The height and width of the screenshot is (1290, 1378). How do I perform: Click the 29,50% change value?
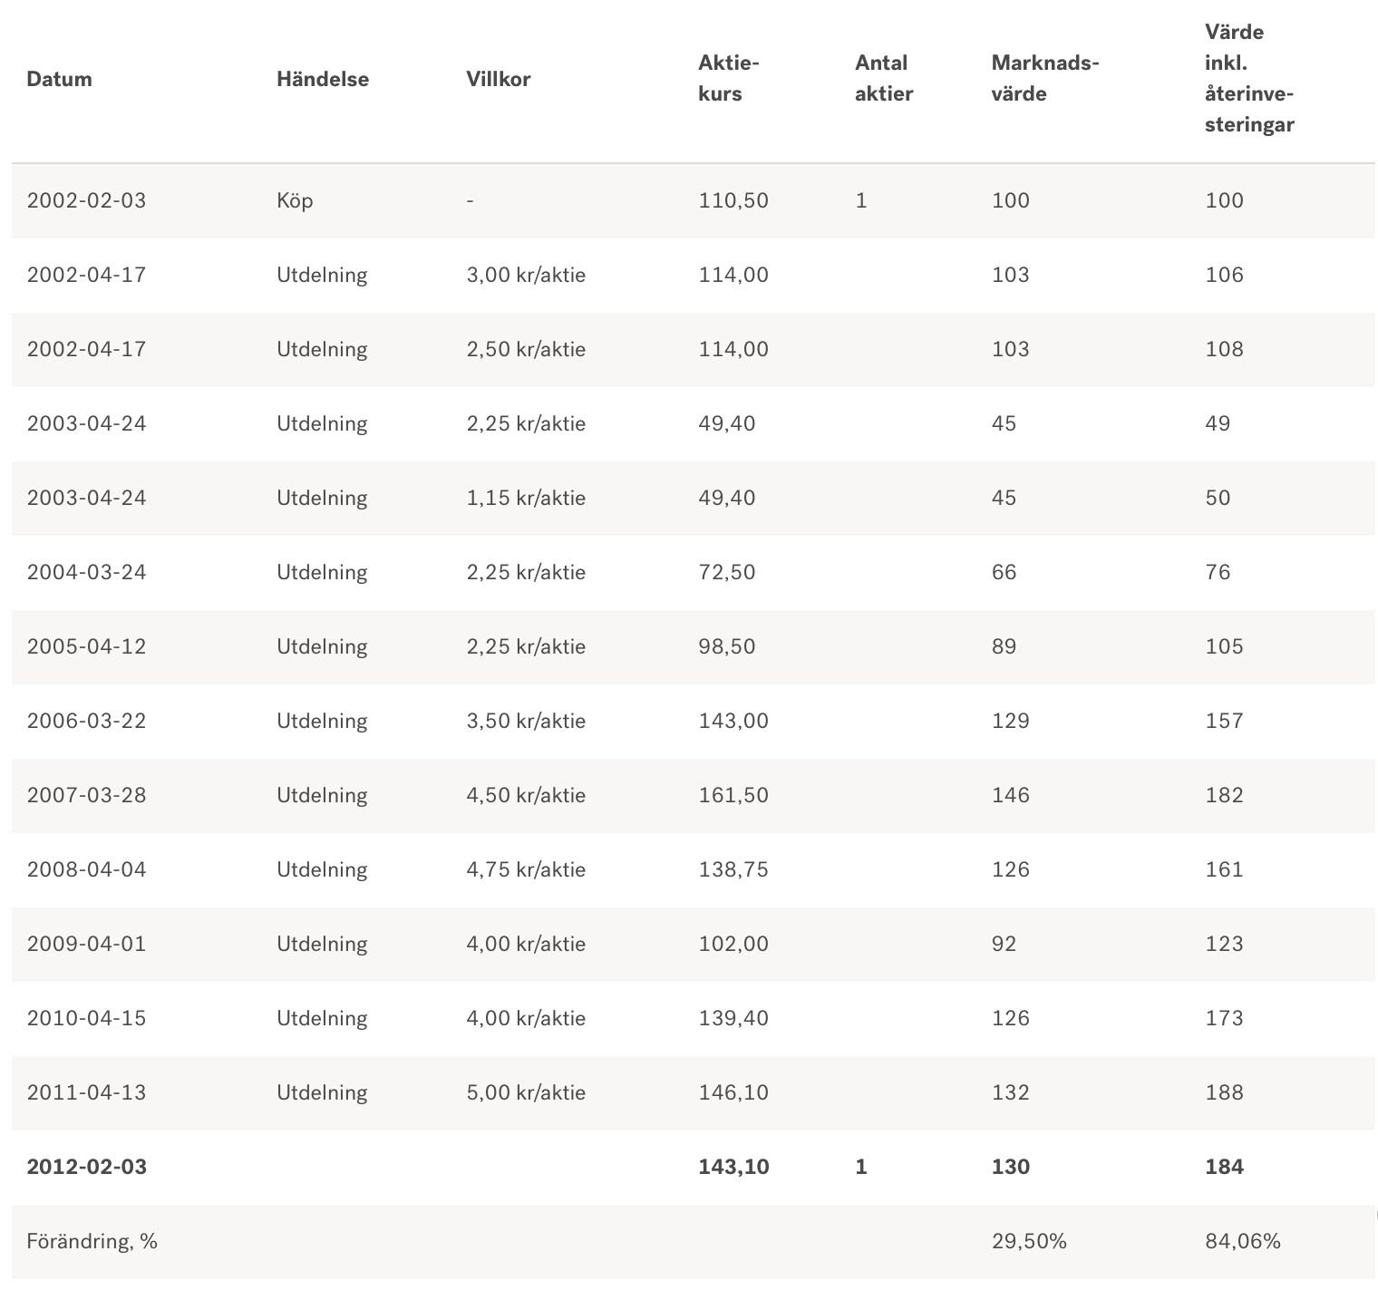pyautogui.click(x=1029, y=1241)
